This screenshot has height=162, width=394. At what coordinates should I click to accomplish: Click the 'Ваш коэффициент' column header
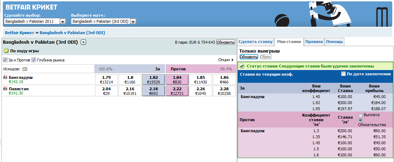[x=316, y=88]
